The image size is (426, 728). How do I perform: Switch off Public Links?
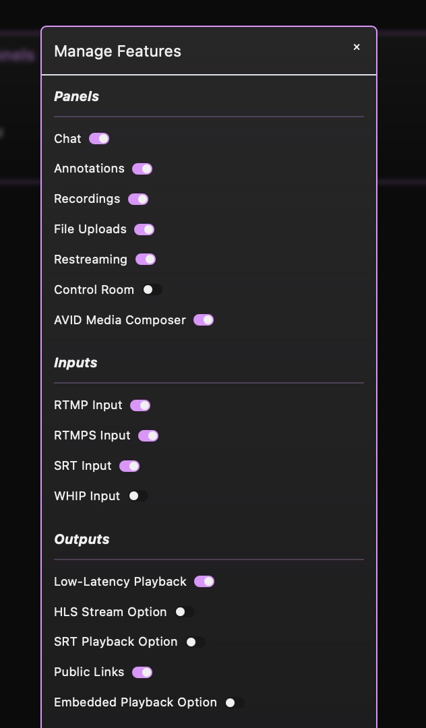pyautogui.click(x=142, y=672)
